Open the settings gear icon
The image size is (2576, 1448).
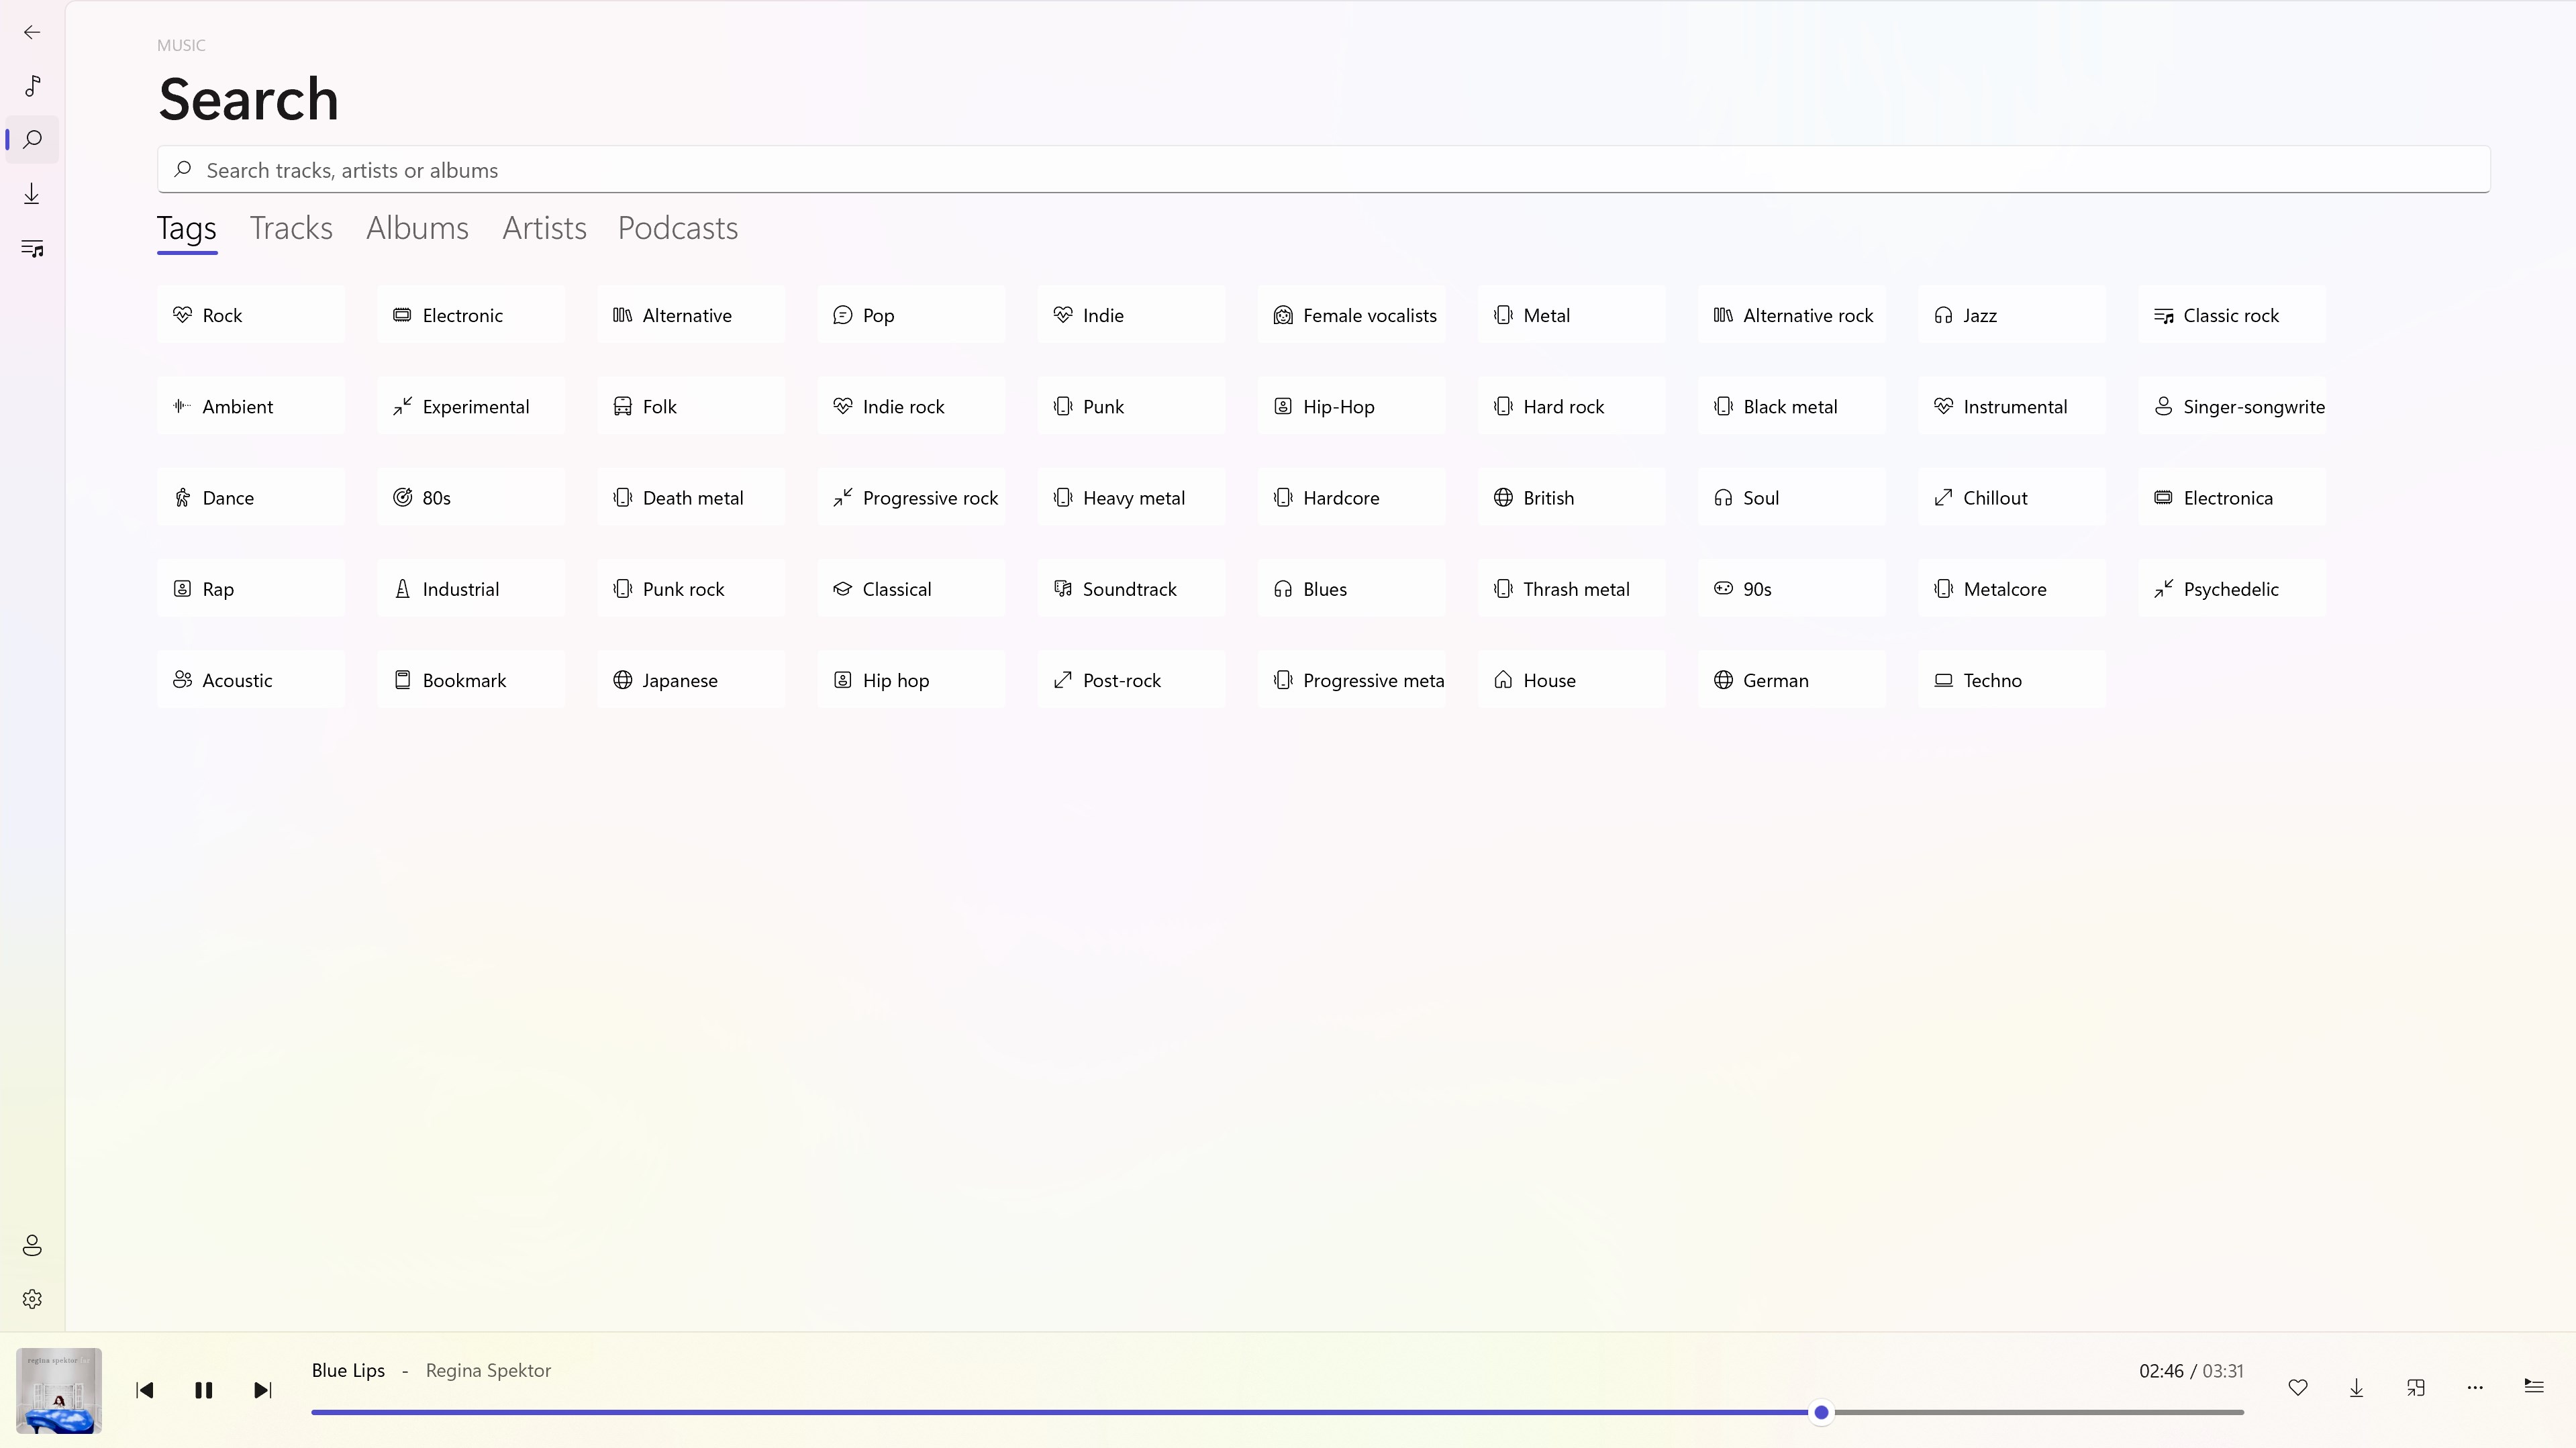coord(32,1299)
